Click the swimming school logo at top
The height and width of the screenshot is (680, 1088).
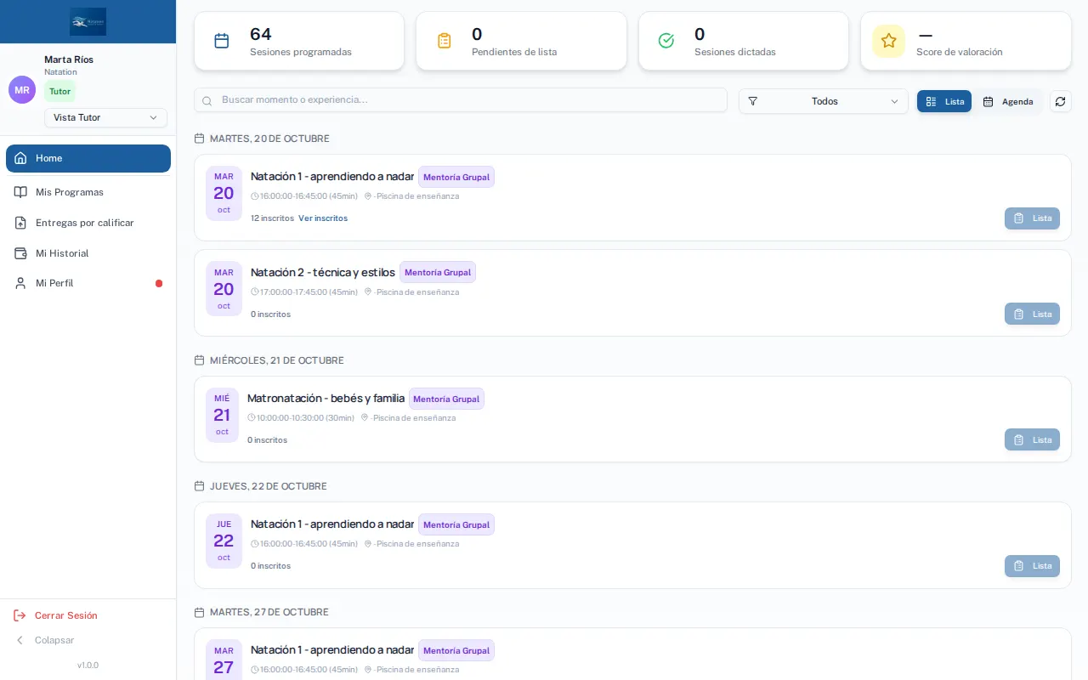(x=88, y=21)
